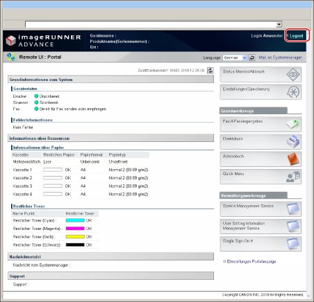The height and width of the screenshot is (302, 314).
Task: Open the Quick Menu user icon
Action: (x=293, y=177)
